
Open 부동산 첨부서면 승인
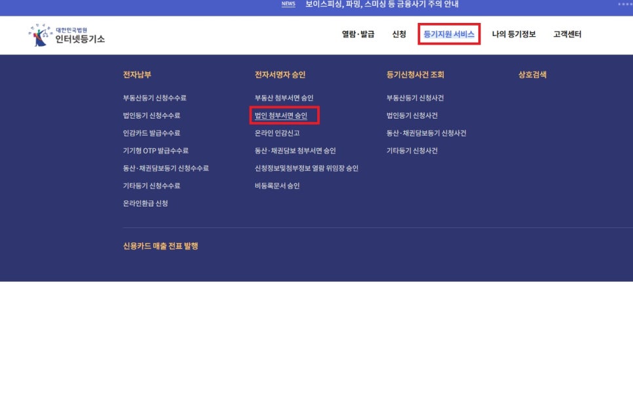[x=284, y=98]
